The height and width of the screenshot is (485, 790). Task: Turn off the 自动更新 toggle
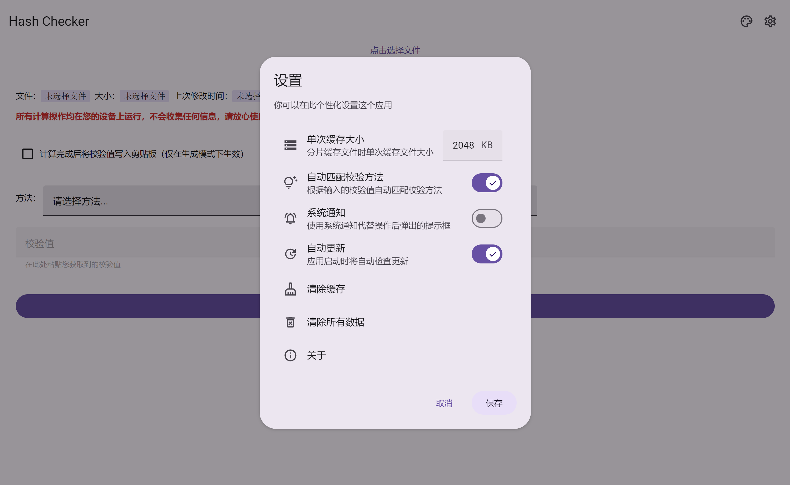(x=486, y=254)
